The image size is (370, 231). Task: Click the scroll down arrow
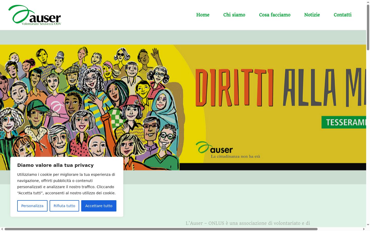click(368, 225)
